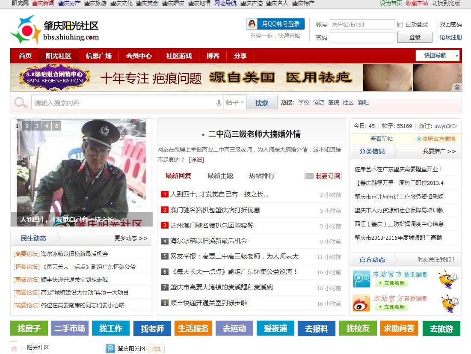The image size is (471, 354).
Task: Click the 求助问答 tile
Action: click(x=399, y=328)
